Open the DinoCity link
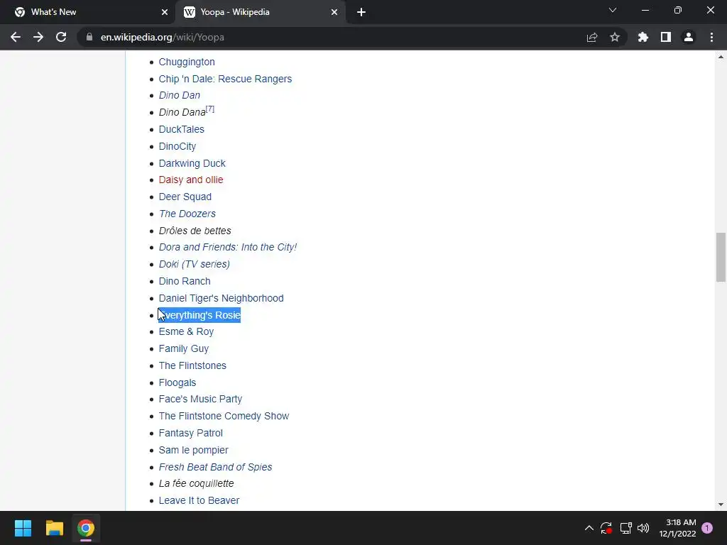The height and width of the screenshot is (545, 727). 177,146
